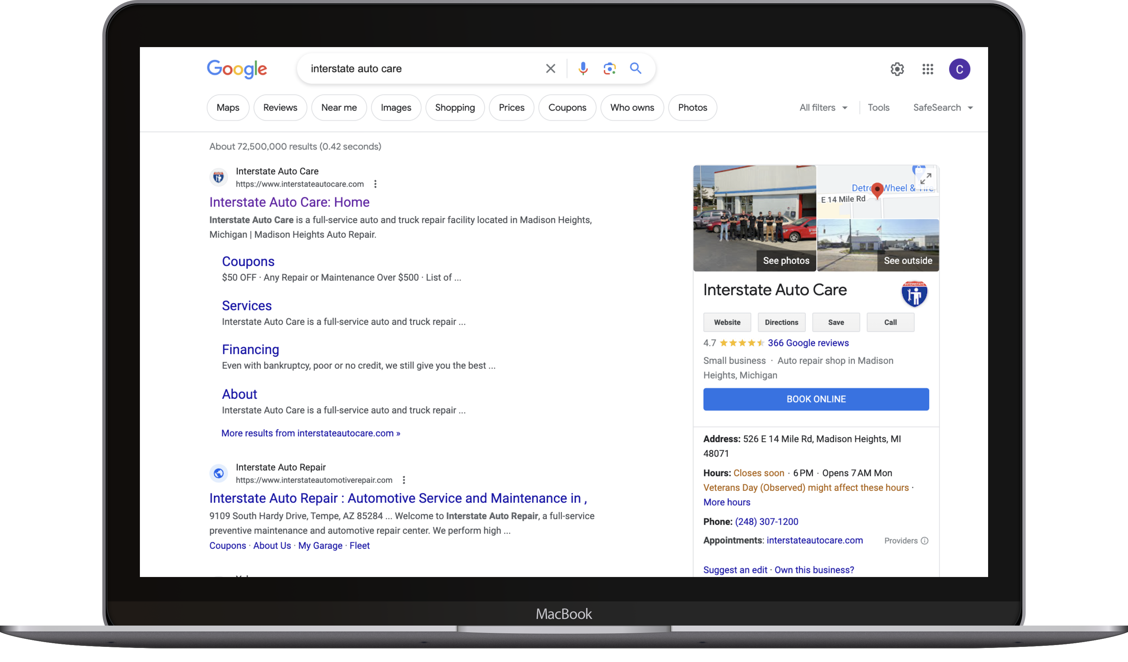Image resolution: width=1128 pixels, height=662 pixels.
Task: Open the settings gear icon
Action: click(897, 69)
